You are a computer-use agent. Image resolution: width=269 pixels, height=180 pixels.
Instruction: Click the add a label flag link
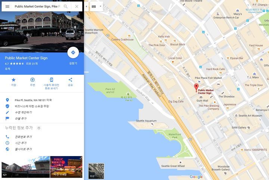[x=21, y=118]
